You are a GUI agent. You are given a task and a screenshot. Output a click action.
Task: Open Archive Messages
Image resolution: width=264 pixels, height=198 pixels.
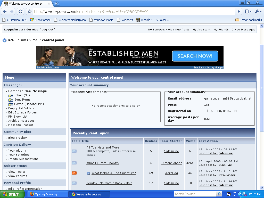tap(21, 121)
